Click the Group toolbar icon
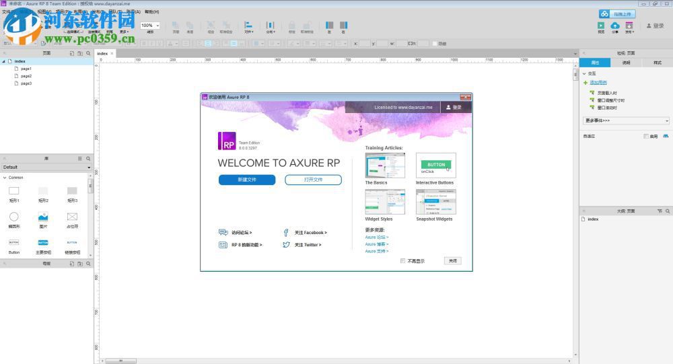The height and width of the screenshot is (364, 673). [211, 26]
